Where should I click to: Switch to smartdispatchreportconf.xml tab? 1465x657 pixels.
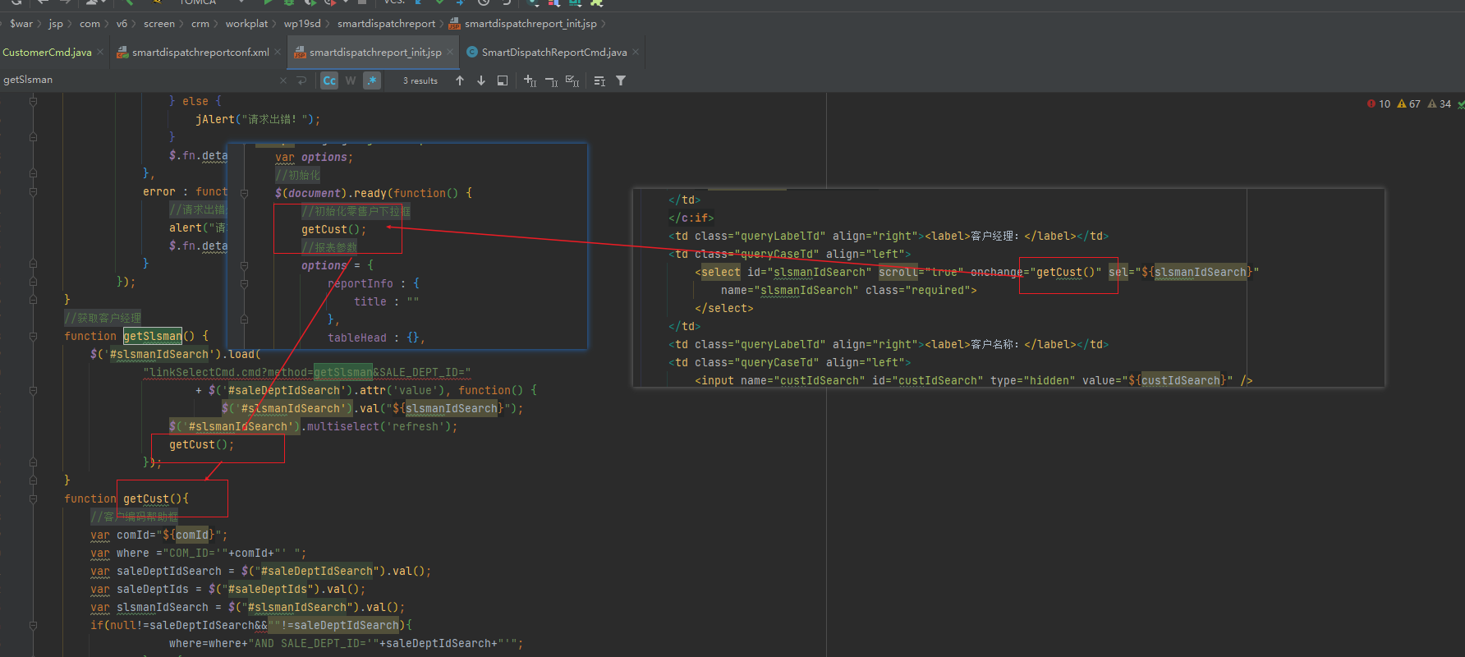tap(200, 53)
